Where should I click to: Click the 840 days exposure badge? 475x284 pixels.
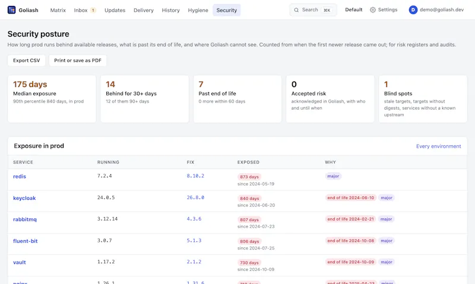pos(249,199)
